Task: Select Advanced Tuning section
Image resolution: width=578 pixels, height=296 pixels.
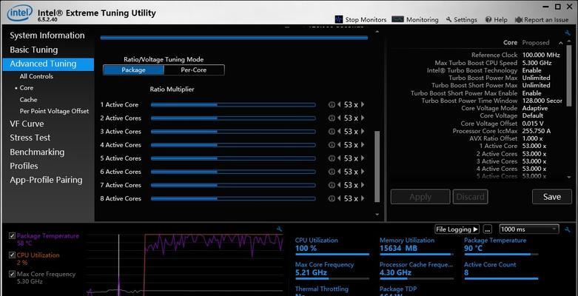Action: 48,64
